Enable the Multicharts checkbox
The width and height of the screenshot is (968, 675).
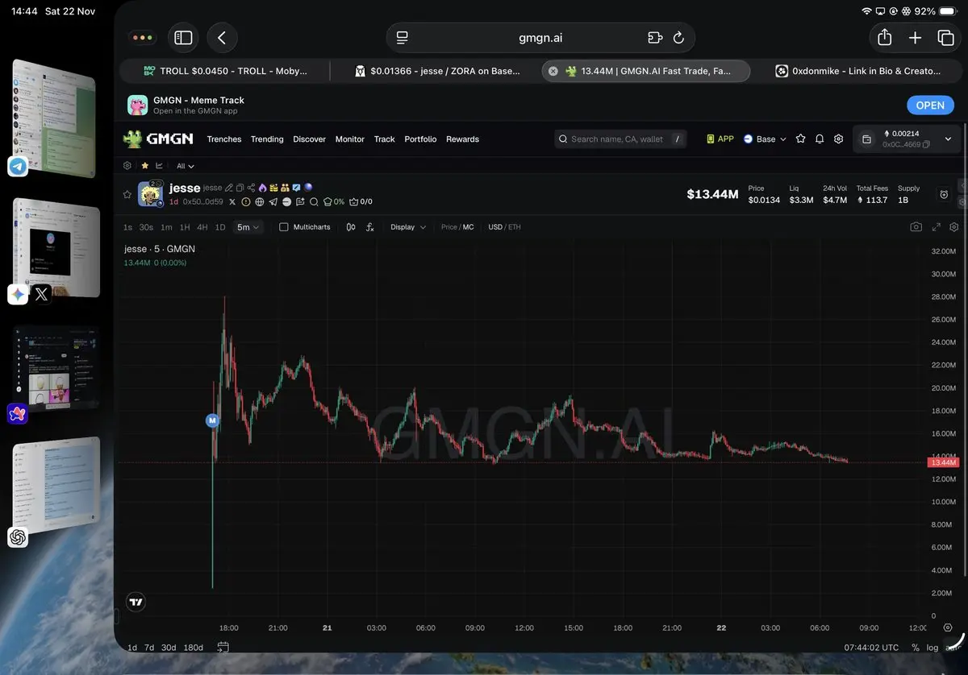(x=283, y=227)
